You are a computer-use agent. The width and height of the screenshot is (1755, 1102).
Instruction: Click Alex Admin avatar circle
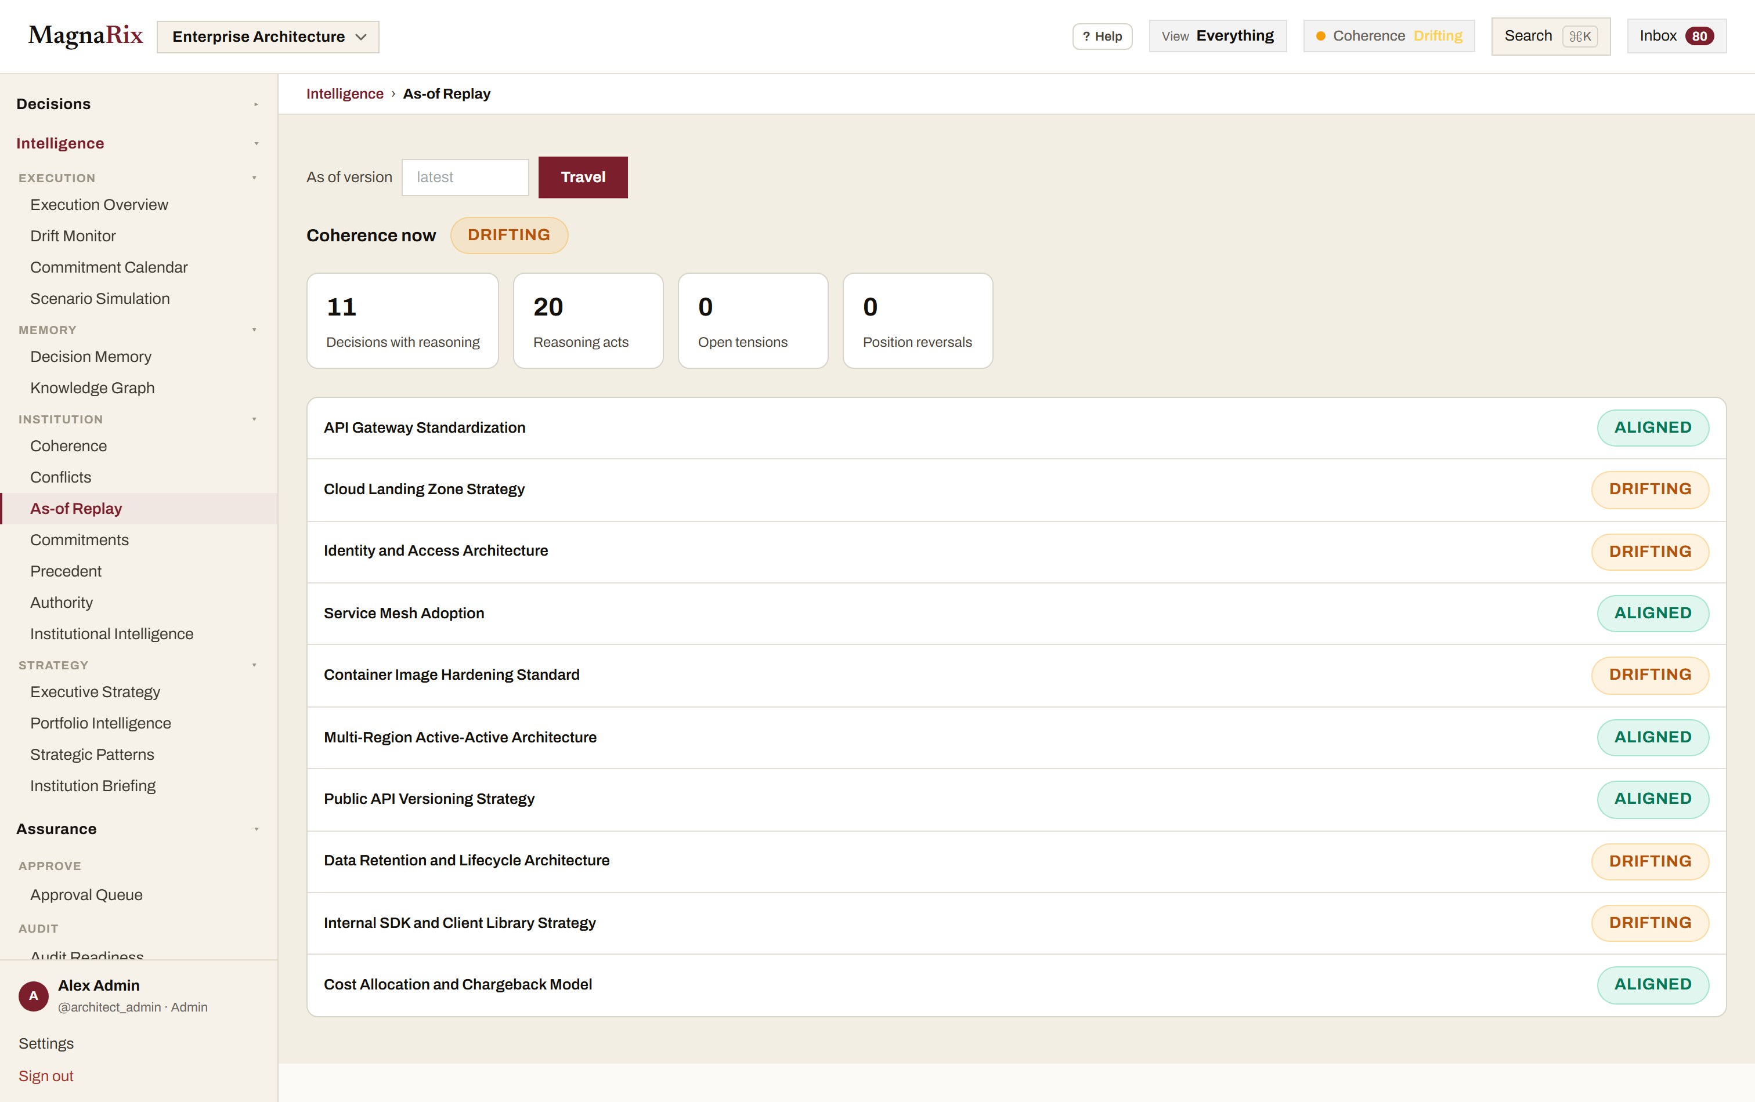[x=34, y=996]
